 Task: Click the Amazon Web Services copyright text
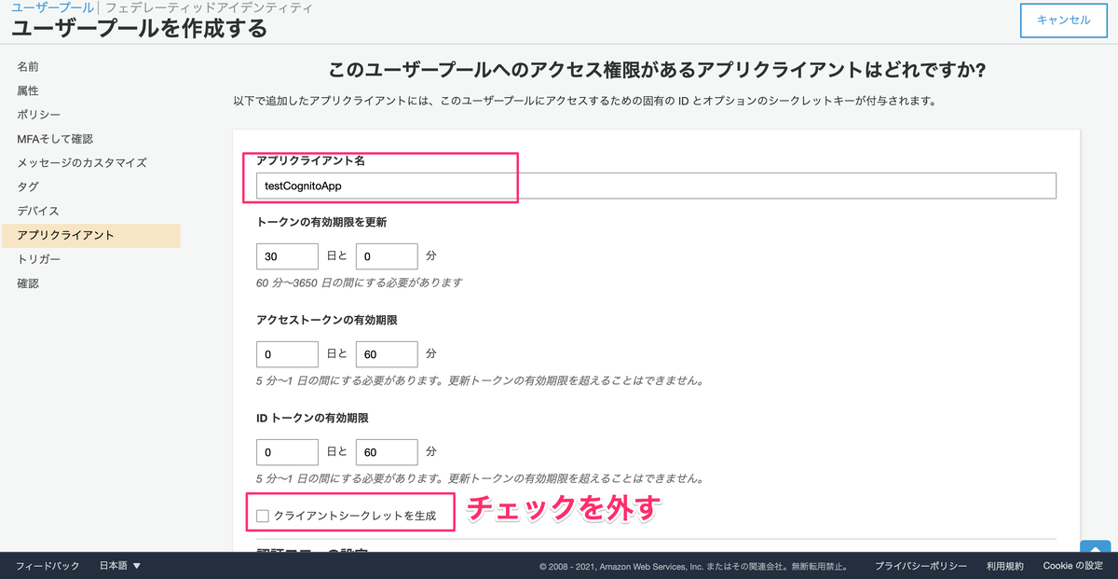[x=697, y=566]
